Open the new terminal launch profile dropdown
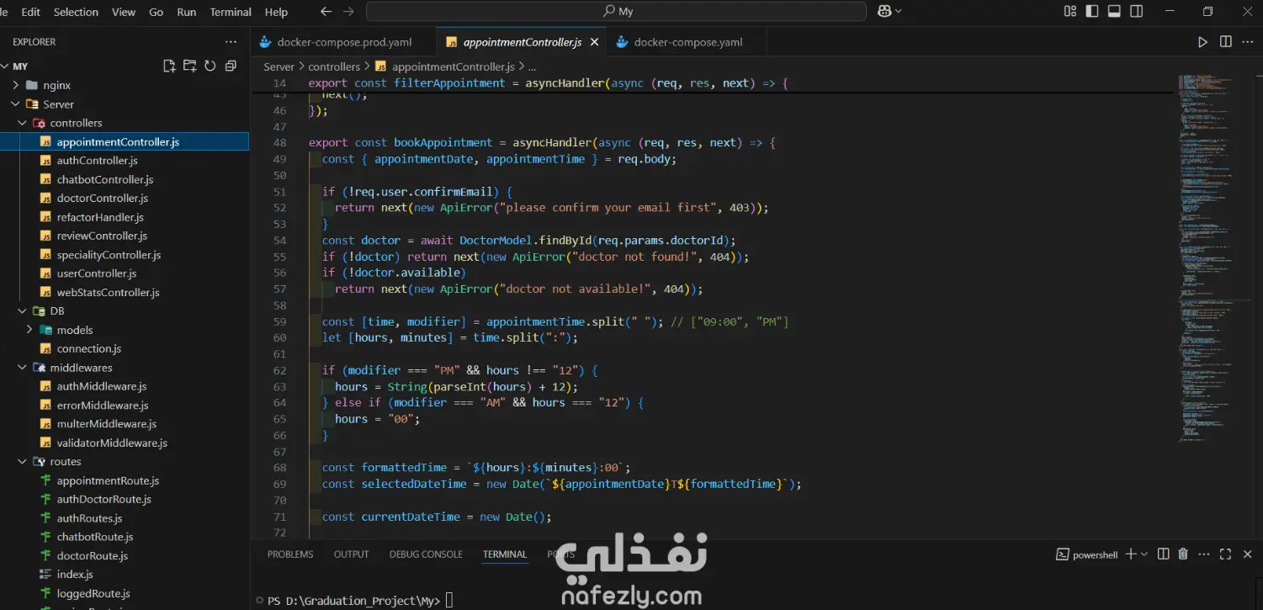This screenshot has width=1263, height=610. click(1144, 554)
